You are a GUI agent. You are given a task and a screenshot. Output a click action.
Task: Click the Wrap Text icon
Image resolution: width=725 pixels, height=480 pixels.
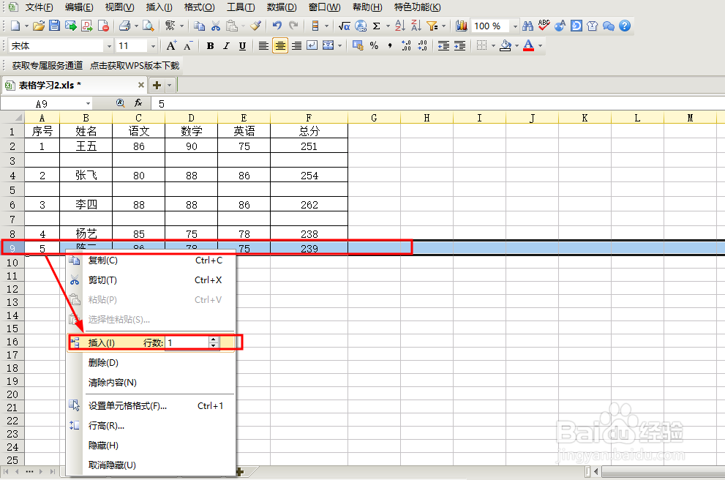click(x=312, y=46)
